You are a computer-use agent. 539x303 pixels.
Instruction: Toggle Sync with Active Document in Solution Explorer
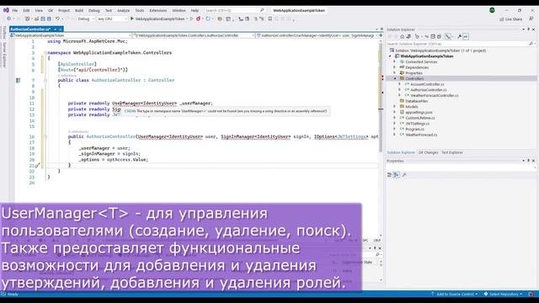(x=427, y=36)
